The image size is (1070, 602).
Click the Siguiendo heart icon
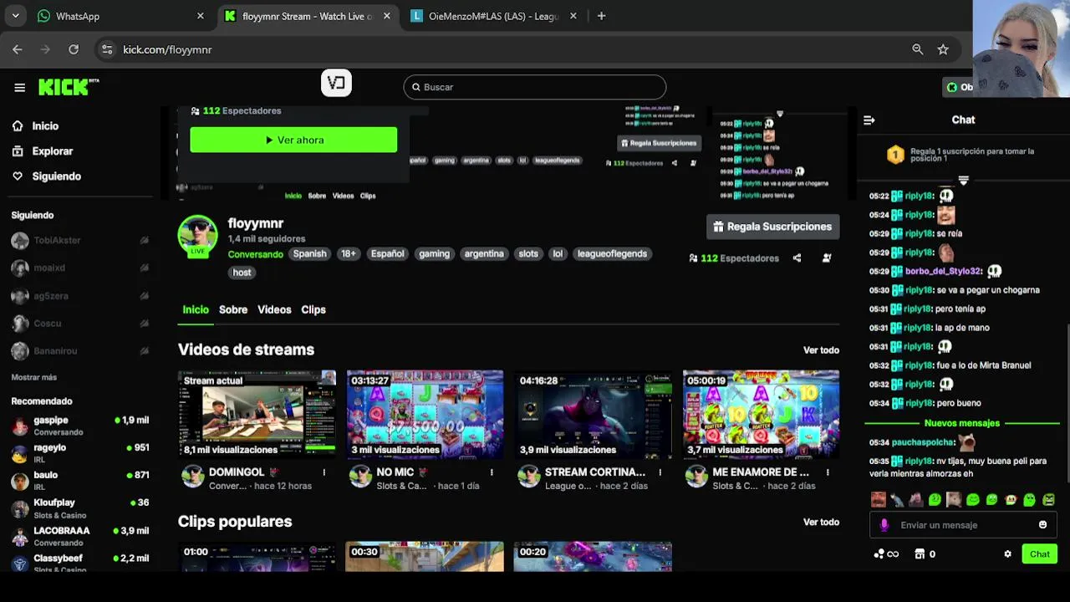click(18, 176)
